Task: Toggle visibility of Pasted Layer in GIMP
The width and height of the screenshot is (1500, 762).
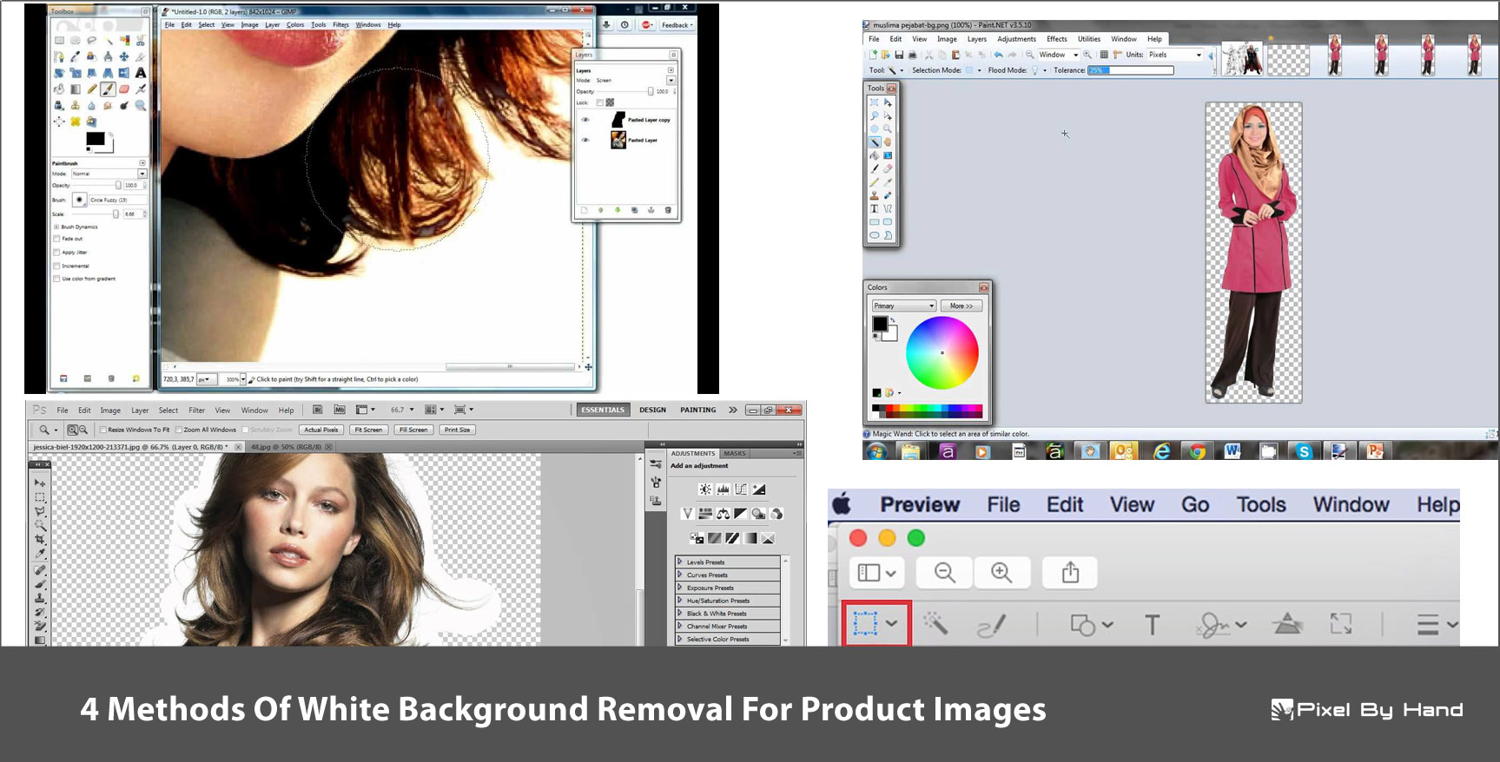Action: 585,140
